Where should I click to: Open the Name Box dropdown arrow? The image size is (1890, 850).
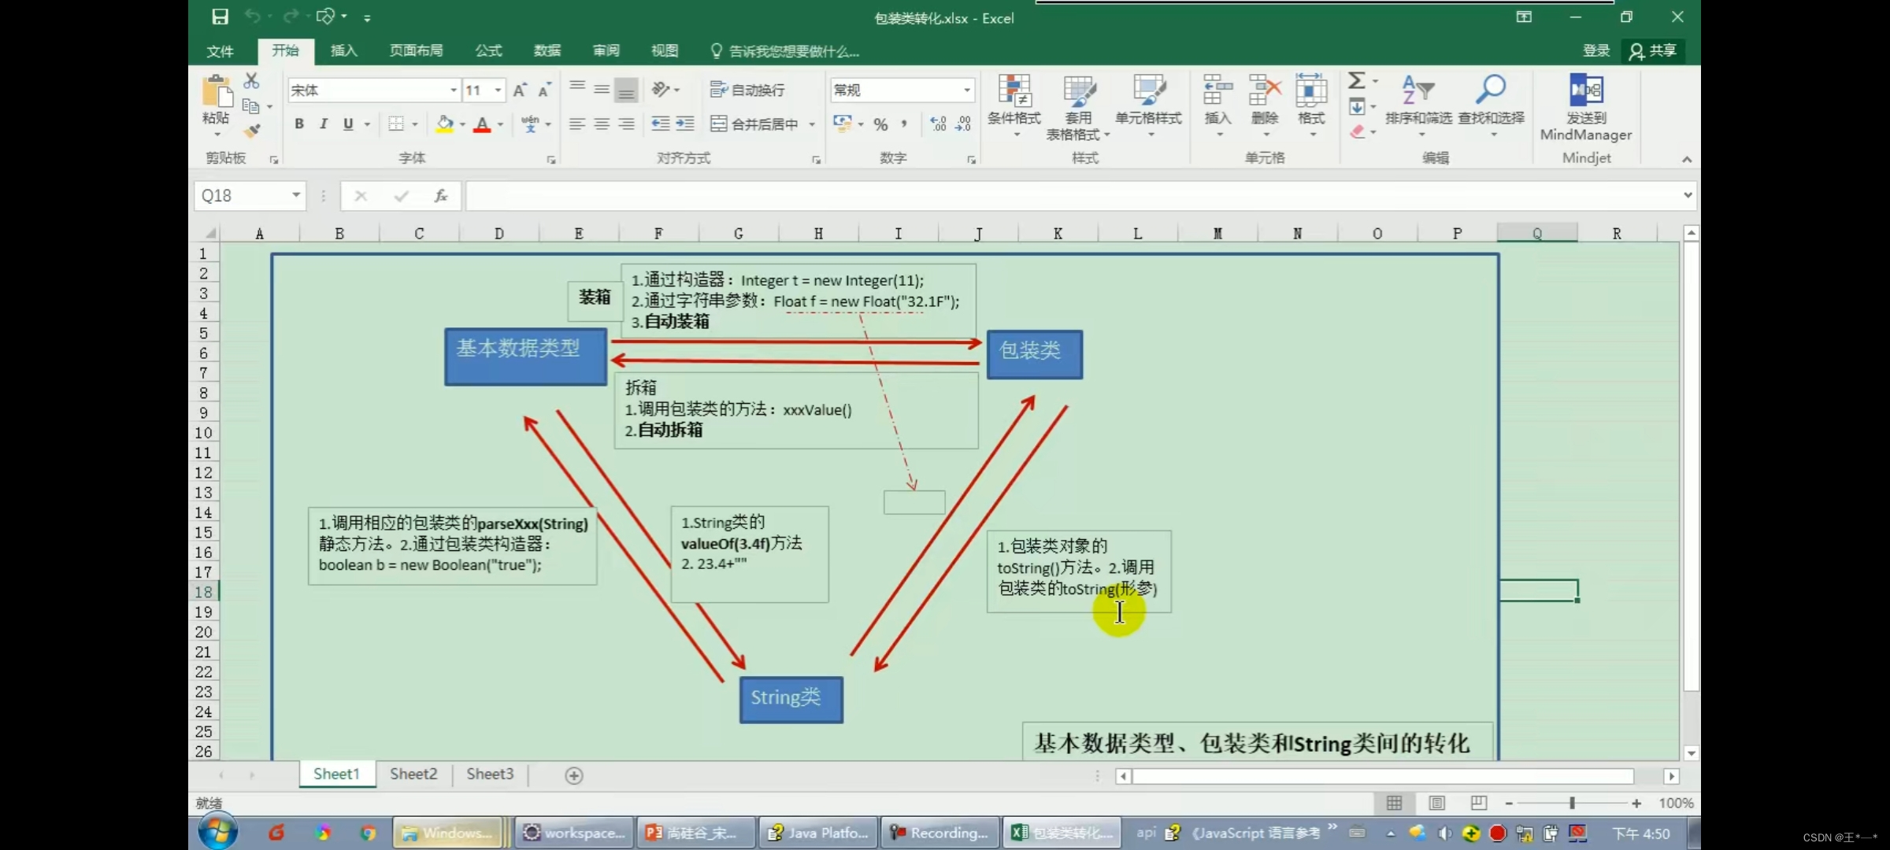[296, 195]
